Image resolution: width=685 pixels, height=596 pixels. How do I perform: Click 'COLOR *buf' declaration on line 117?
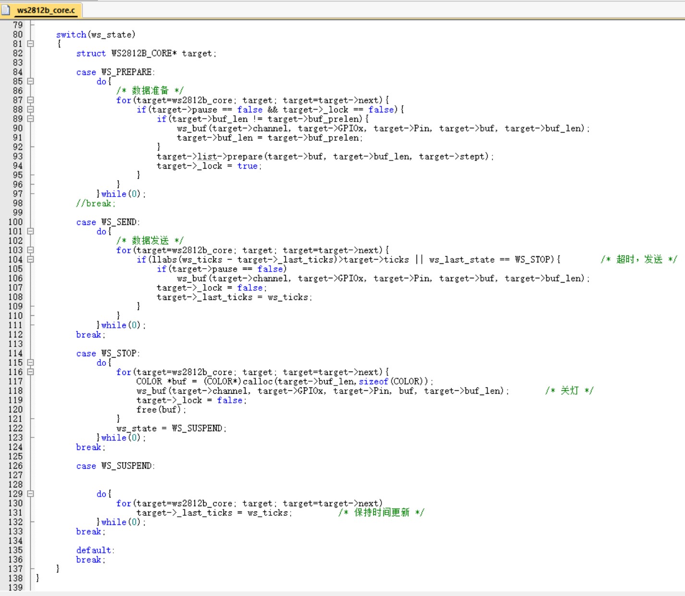(x=161, y=382)
